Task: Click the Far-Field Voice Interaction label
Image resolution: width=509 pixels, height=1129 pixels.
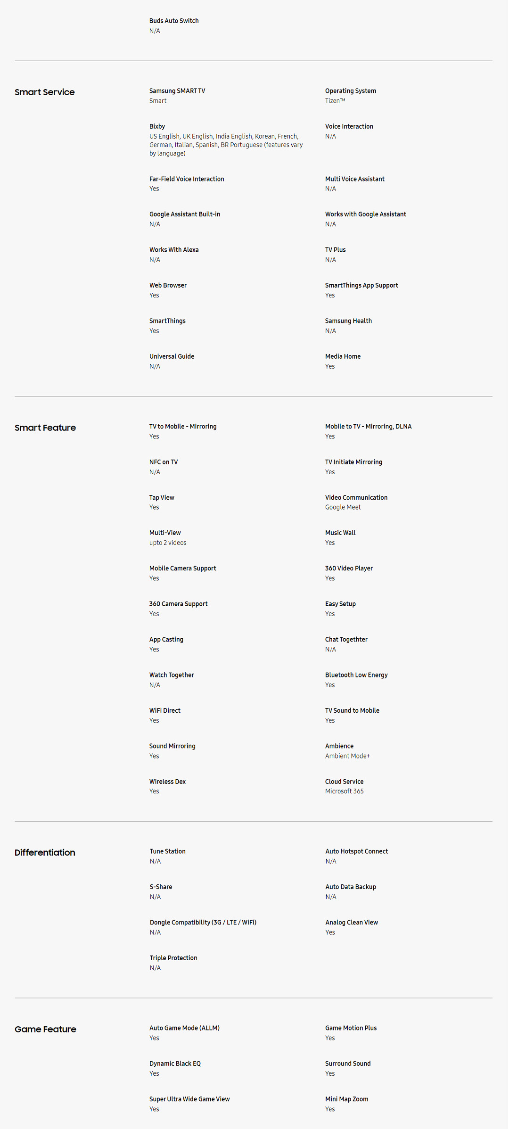Action: click(x=187, y=179)
